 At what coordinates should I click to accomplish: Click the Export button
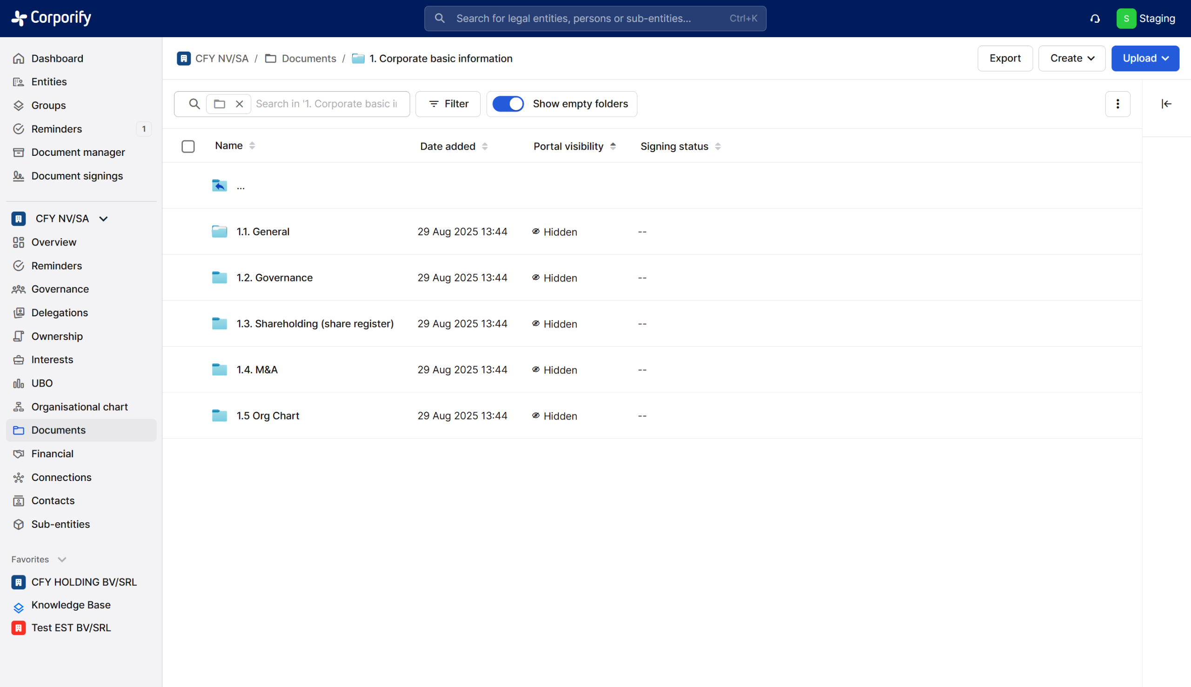1004,59
